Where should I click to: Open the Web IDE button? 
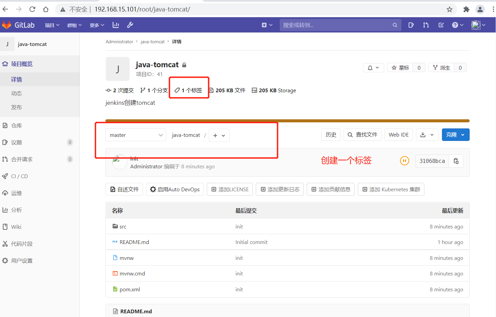point(399,135)
